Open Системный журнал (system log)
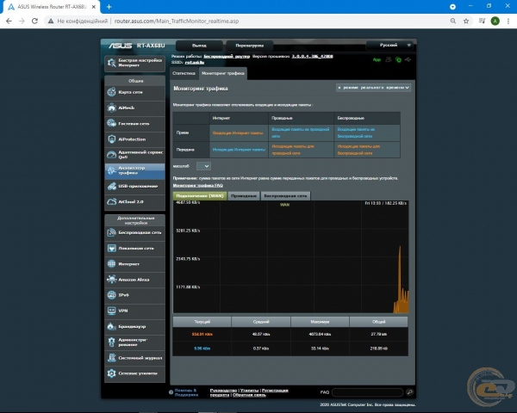 [x=135, y=358]
